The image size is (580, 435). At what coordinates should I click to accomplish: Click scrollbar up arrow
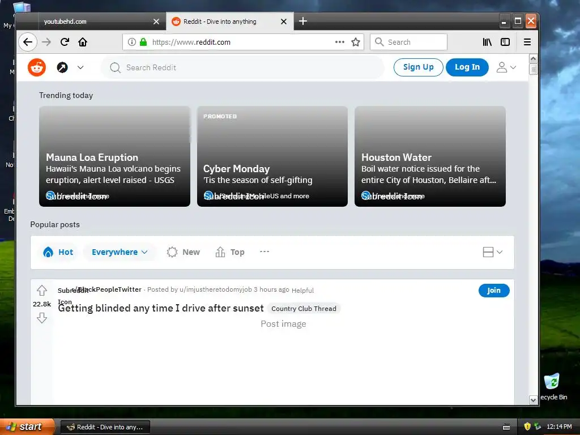(533, 59)
